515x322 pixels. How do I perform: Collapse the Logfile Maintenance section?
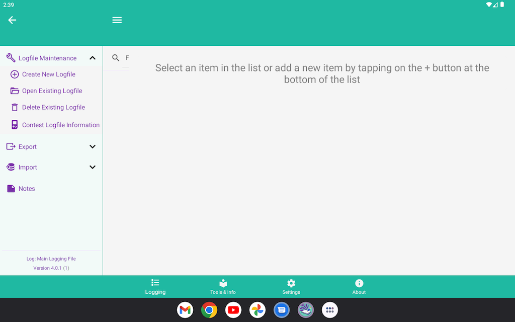tap(93, 58)
